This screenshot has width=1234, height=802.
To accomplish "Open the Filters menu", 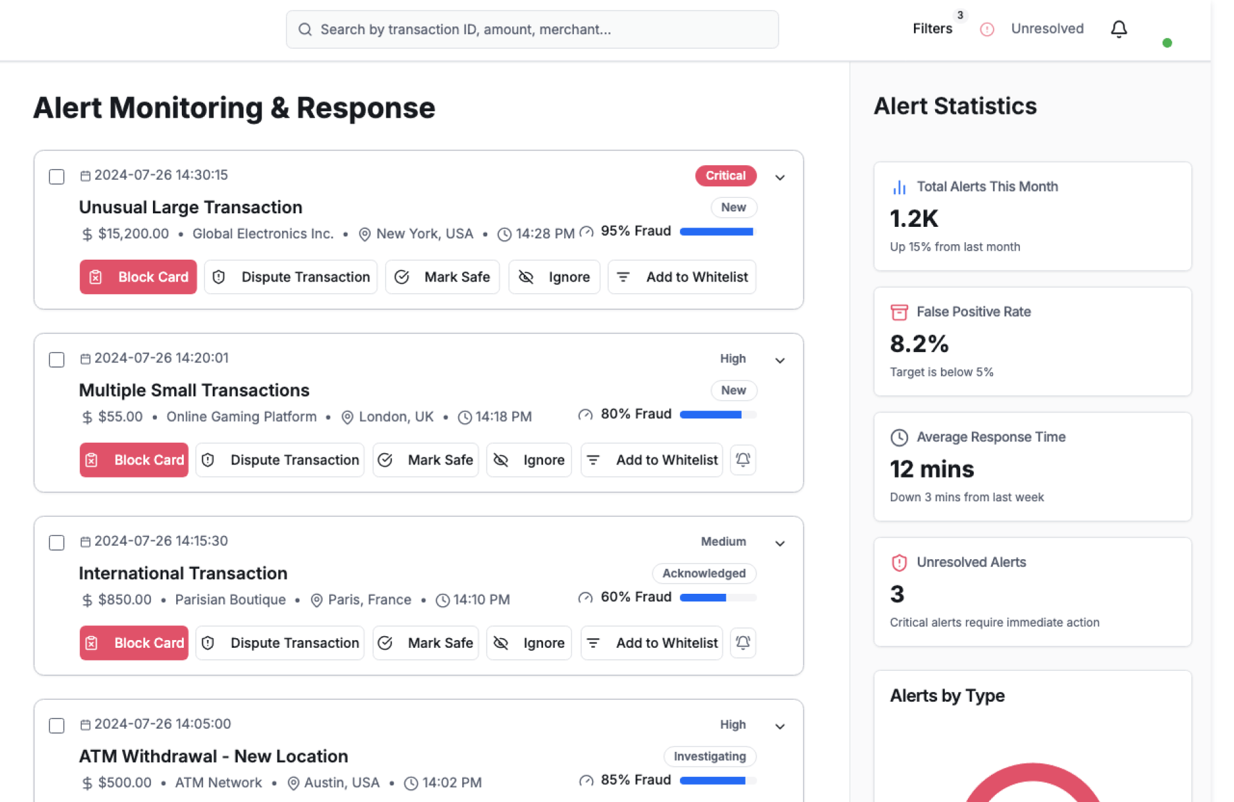I will point(932,29).
